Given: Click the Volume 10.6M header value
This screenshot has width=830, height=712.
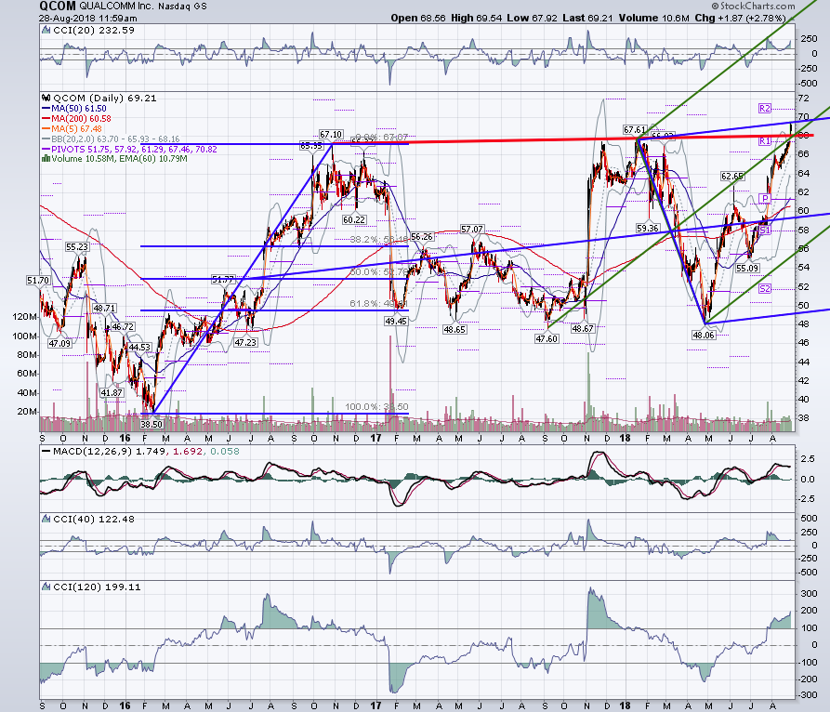Looking at the screenshot, I should (653, 18).
